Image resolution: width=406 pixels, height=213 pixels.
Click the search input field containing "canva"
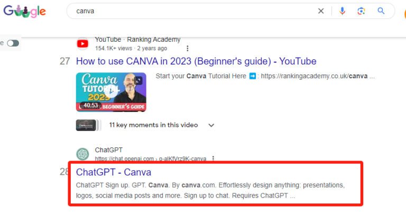190,11
